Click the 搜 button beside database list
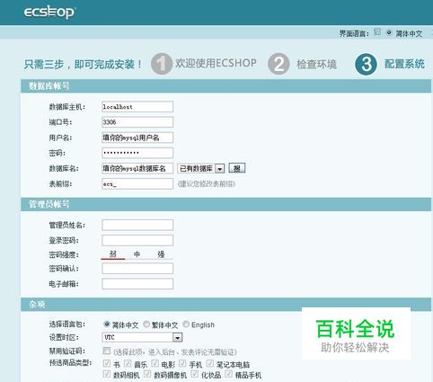The image size is (433, 382). tap(237, 168)
